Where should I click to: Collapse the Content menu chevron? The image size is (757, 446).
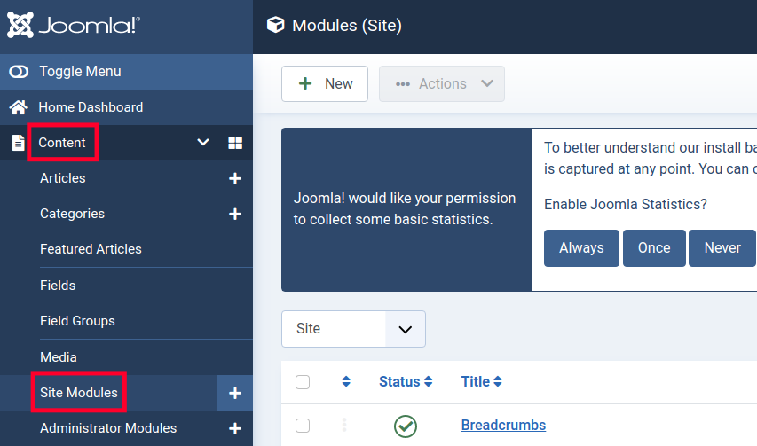(203, 143)
